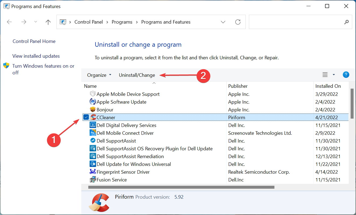This screenshot has width=356, height=215.
Task: Click the Forward navigation arrow
Action: (x=24, y=22)
